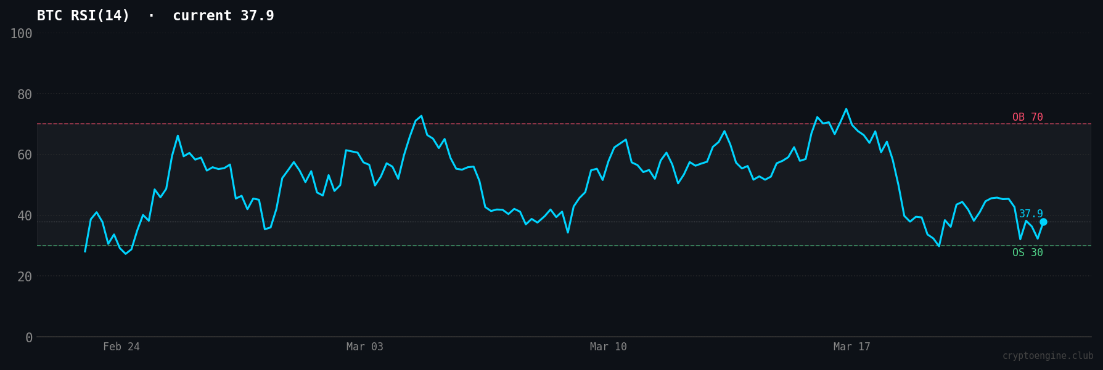Select the Mar 03 date label
This screenshot has width=1103, height=370.
[x=364, y=347]
